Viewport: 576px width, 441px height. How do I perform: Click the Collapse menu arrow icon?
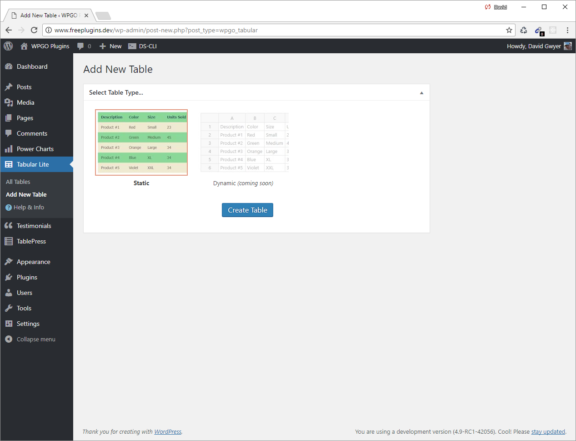tap(9, 339)
